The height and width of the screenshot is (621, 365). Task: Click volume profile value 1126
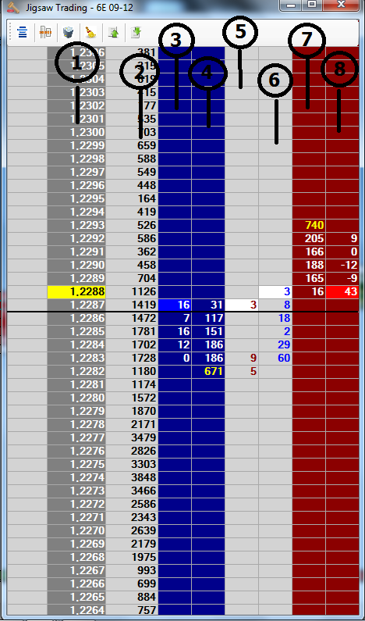point(132,292)
